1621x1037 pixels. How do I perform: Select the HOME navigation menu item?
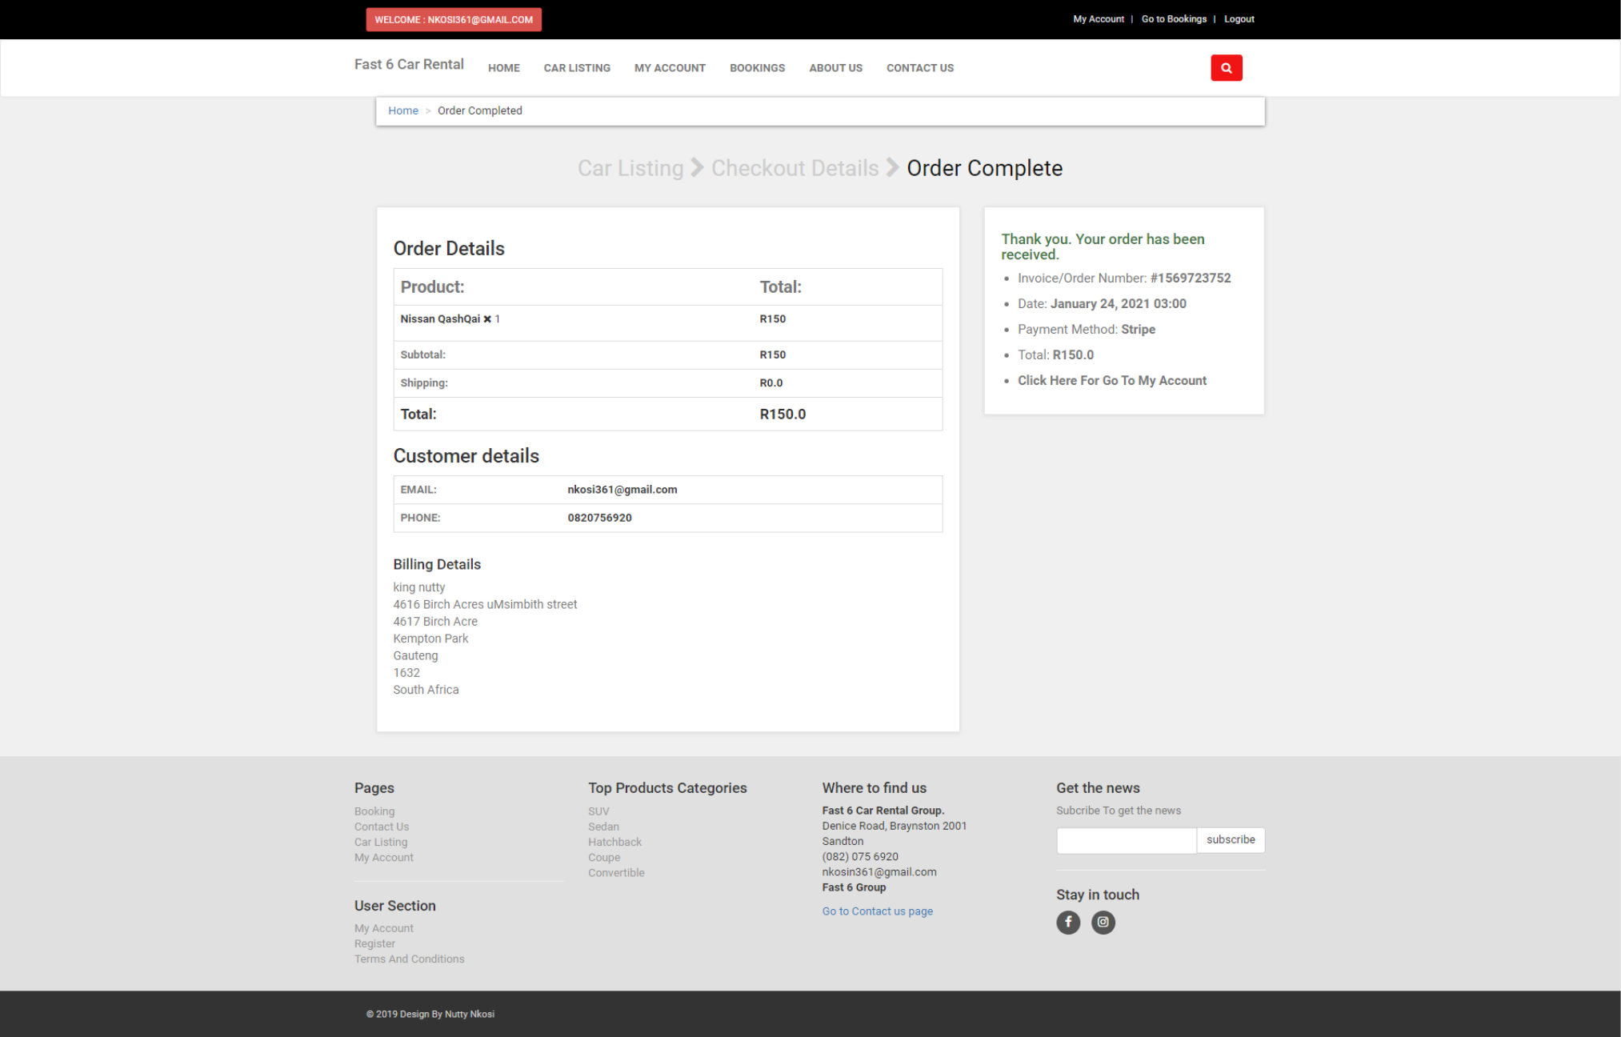[x=503, y=68]
